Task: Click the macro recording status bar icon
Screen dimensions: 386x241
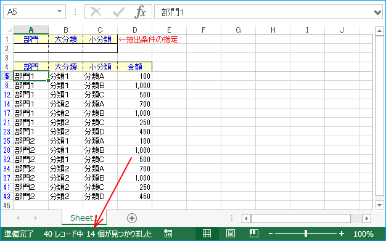Action: [168, 234]
